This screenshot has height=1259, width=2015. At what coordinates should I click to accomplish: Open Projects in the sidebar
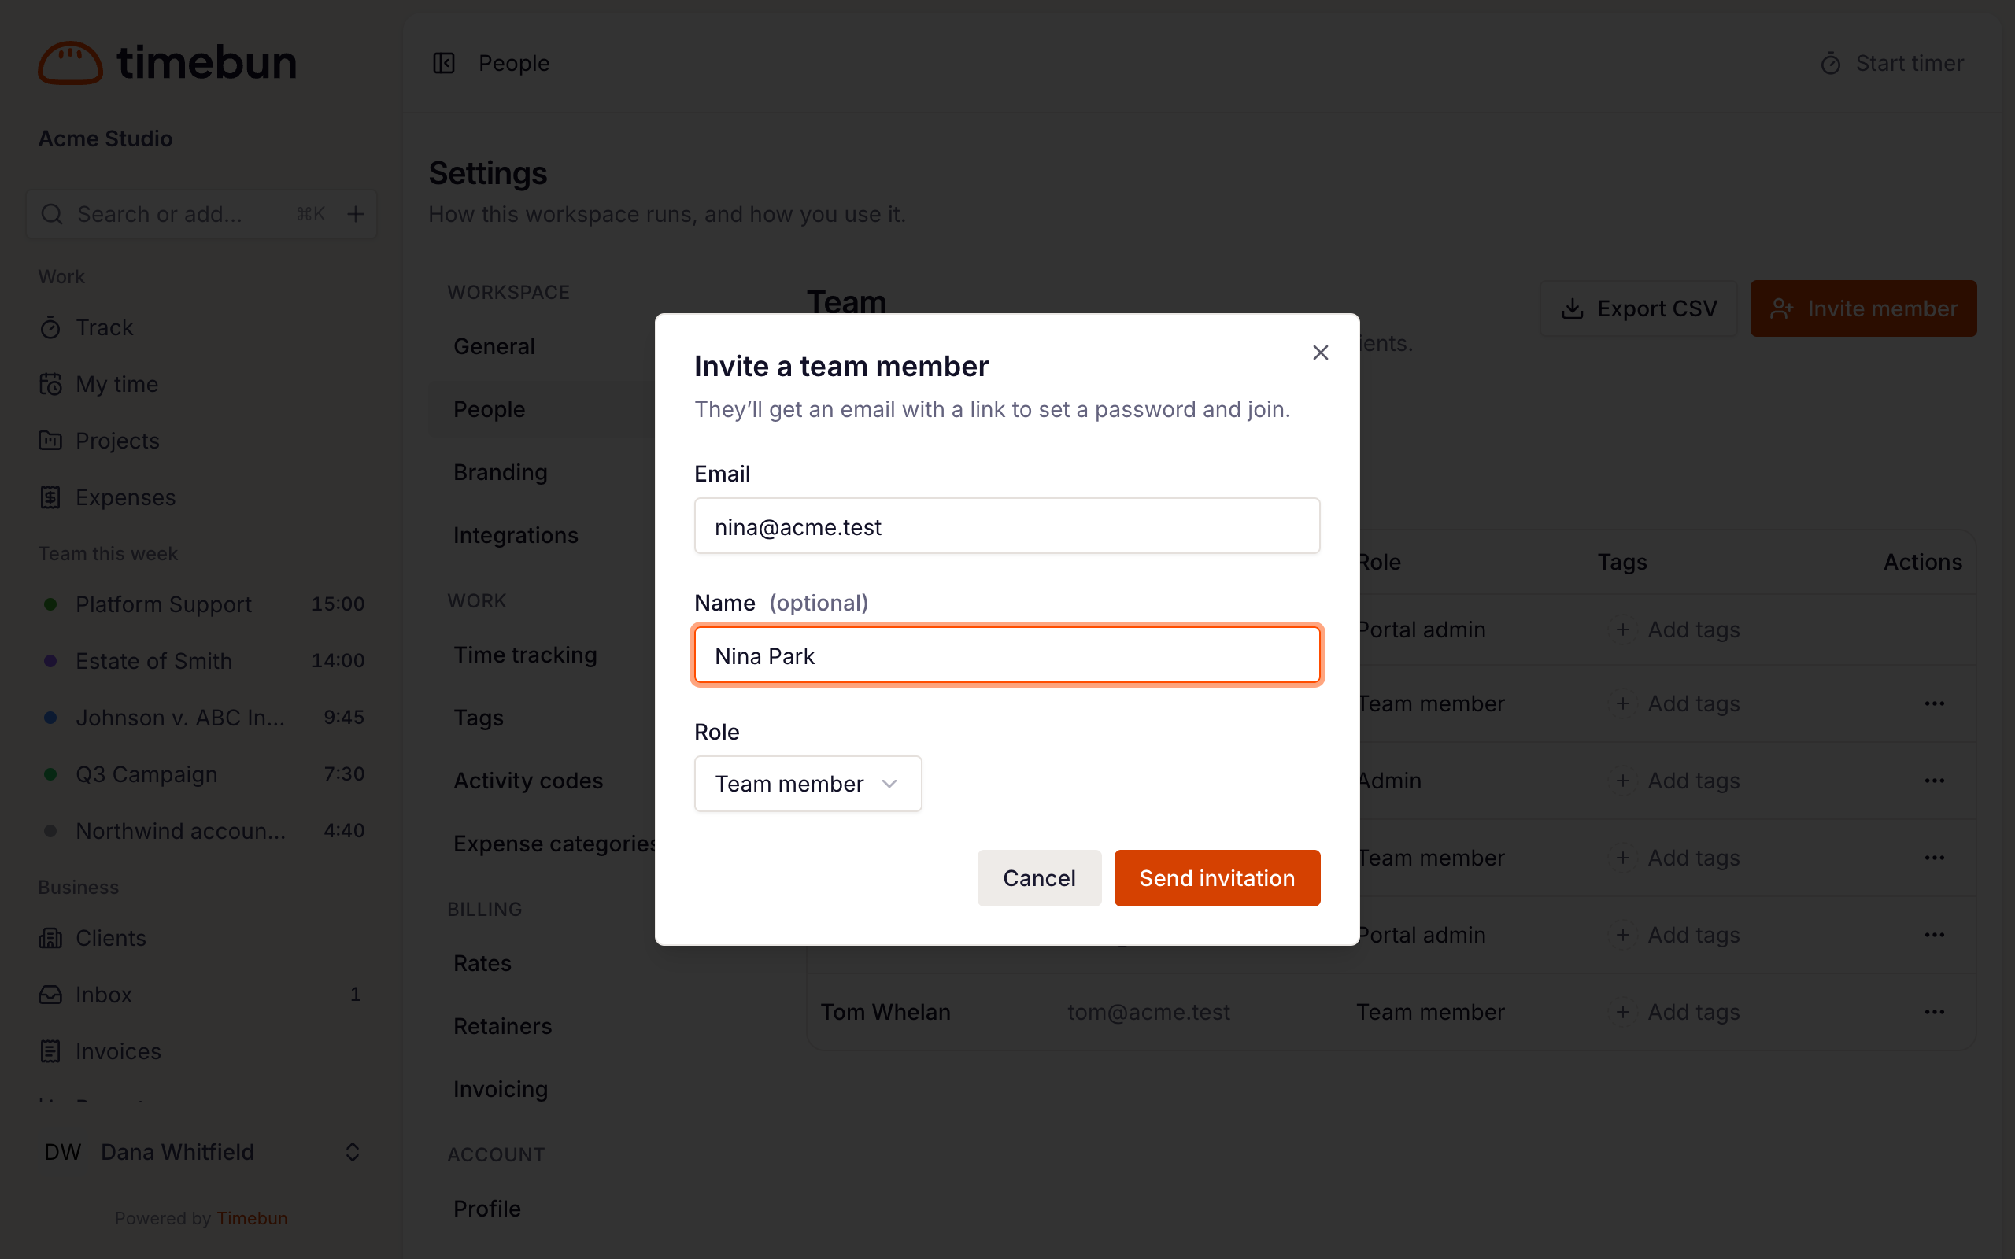pos(201,441)
